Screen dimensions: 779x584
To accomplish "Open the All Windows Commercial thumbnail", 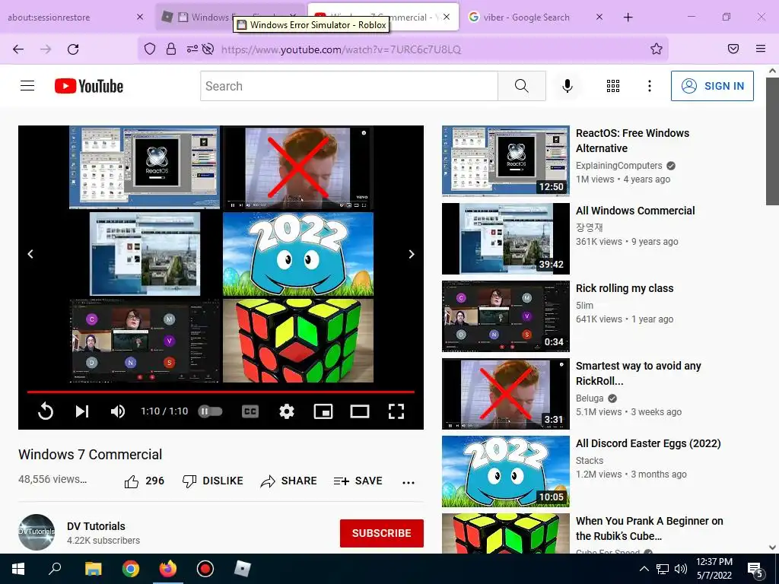I will pyautogui.click(x=506, y=238).
